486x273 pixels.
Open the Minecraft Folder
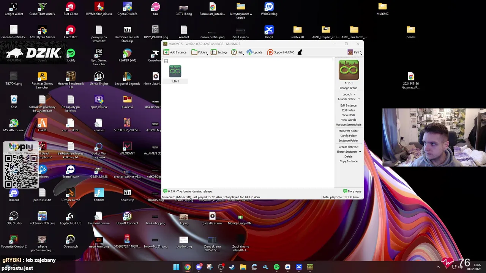tap(349, 131)
